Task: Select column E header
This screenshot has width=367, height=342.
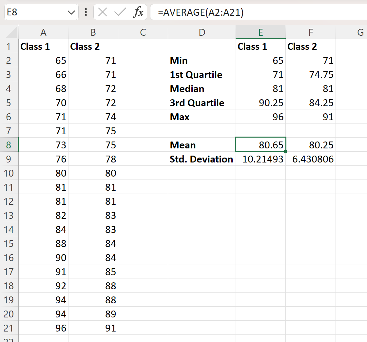Action: 261,32
